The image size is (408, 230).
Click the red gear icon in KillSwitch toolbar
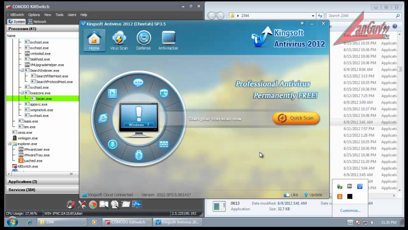[71, 204]
